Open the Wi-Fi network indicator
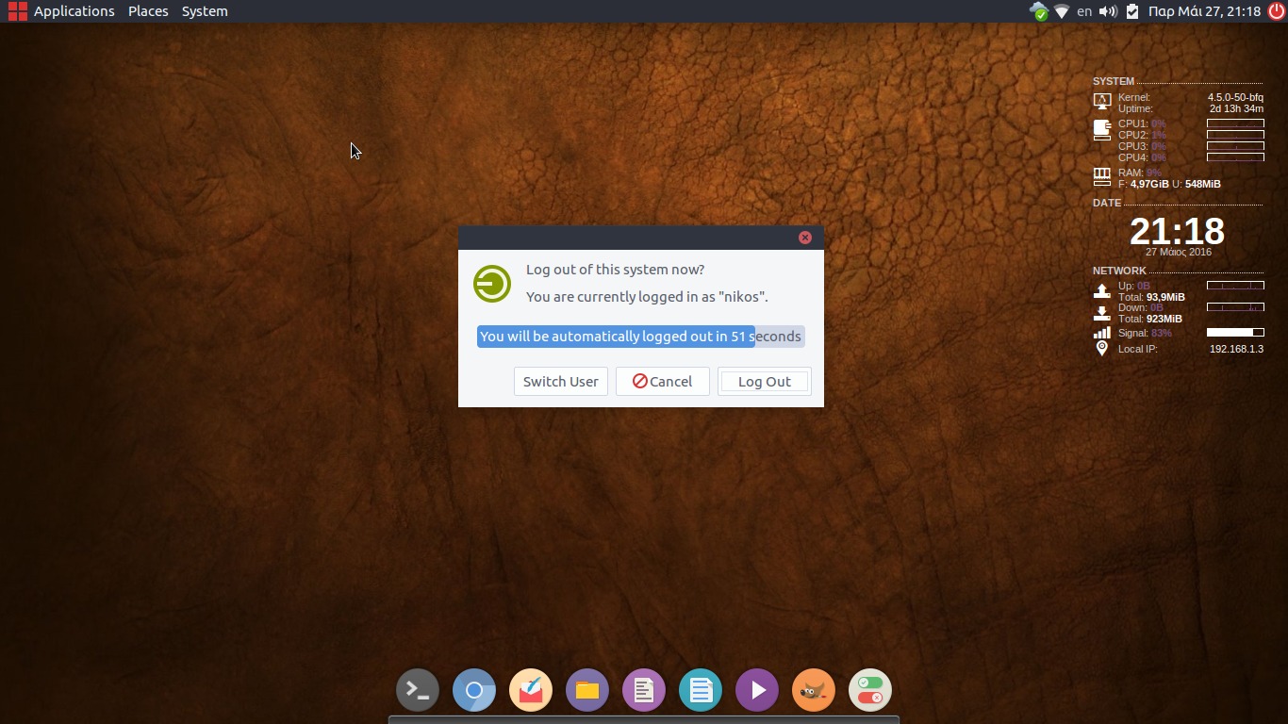 (x=1062, y=11)
